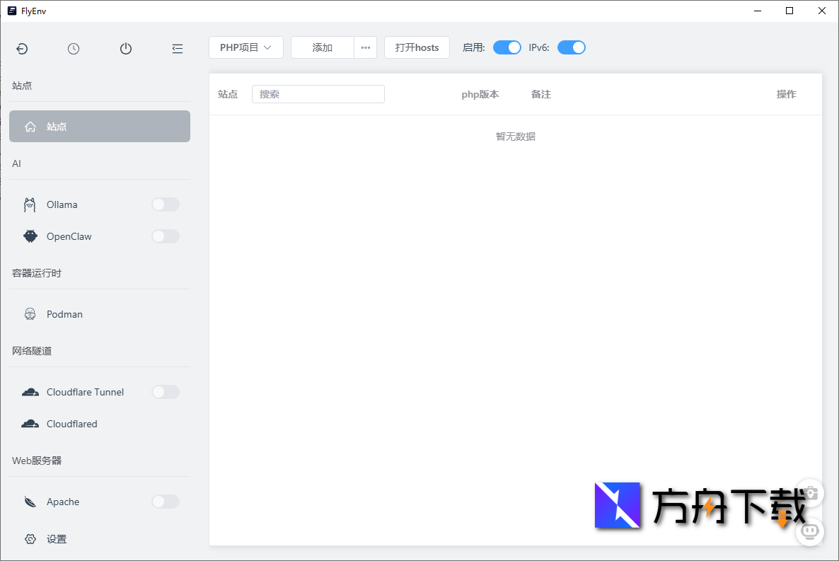Select the Apache feather icon

tap(30, 502)
